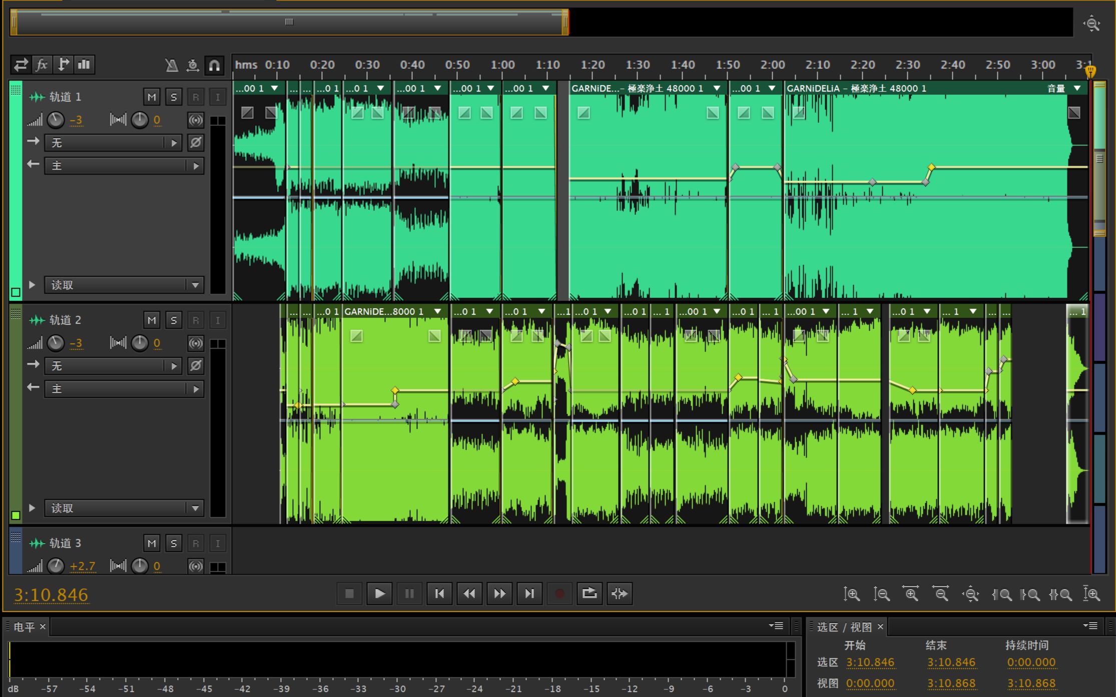Screen dimensions: 1116x697
Task: Click the timecode display 3:10.846
Action: tap(51, 595)
